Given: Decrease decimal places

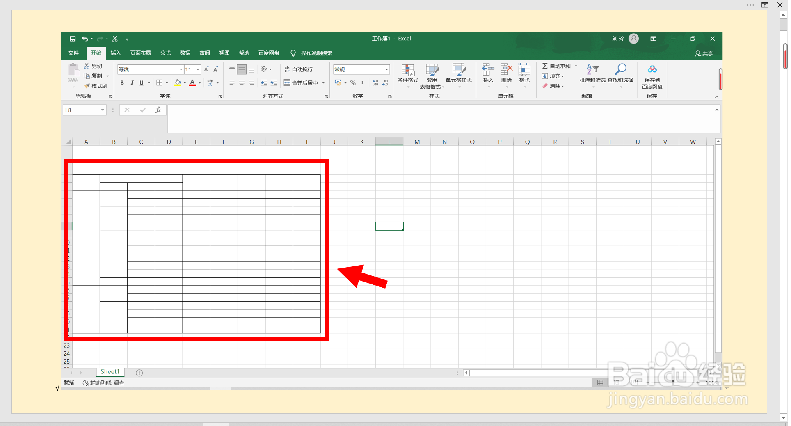Looking at the screenshot, I should (x=385, y=83).
